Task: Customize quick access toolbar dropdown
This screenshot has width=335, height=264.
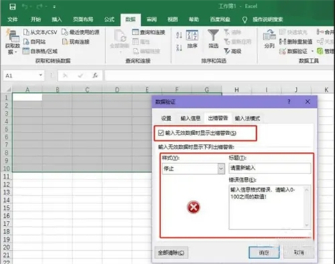Action: coord(54,7)
